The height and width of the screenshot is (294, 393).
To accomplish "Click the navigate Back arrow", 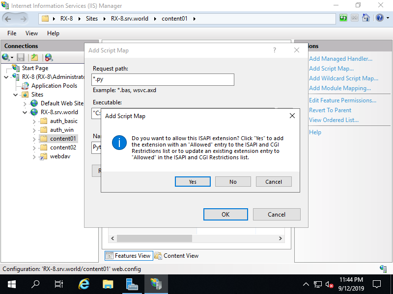I will point(8,19).
